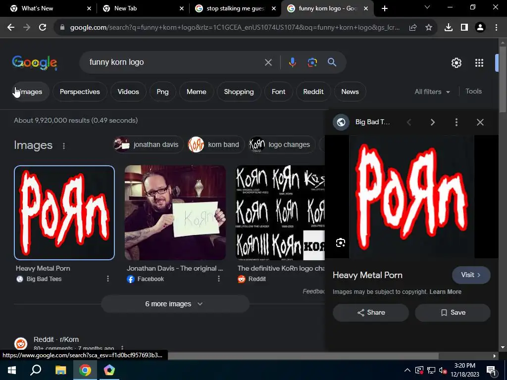Click Chrome icon in taskbar
This screenshot has height=380, width=507.
point(85,370)
